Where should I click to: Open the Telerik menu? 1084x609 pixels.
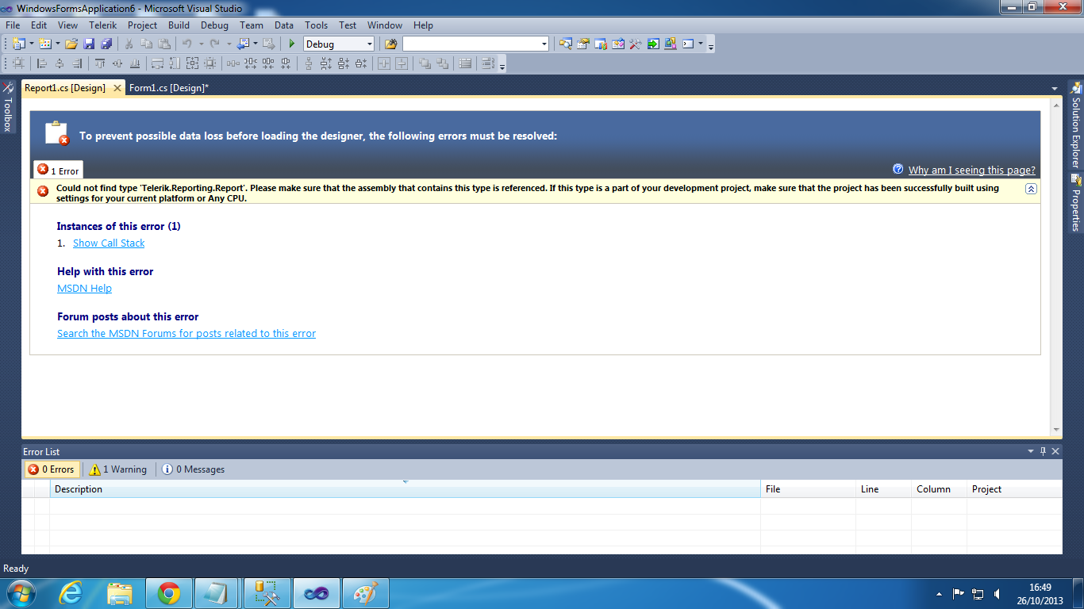[103, 25]
